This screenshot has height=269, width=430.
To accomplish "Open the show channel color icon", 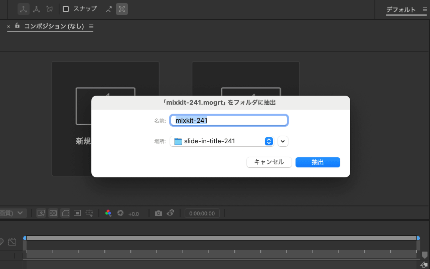I will (108, 213).
